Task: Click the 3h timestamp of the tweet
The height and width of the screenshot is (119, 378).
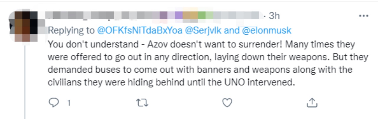Action: pos(274,16)
